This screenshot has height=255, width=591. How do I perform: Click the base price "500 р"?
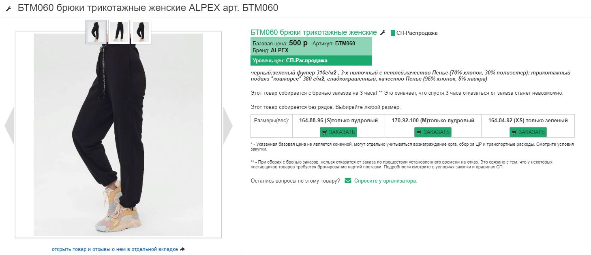tap(298, 43)
